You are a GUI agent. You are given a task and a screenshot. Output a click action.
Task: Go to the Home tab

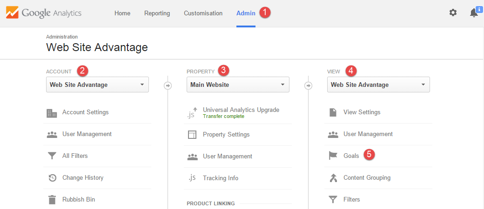pos(122,13)
